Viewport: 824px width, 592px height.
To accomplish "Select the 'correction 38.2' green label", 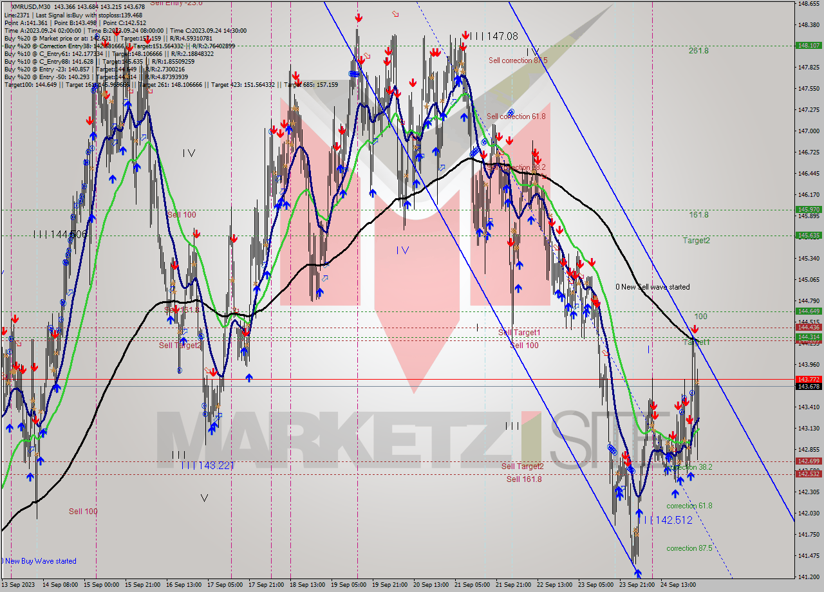I will click(x=689, y=467).
